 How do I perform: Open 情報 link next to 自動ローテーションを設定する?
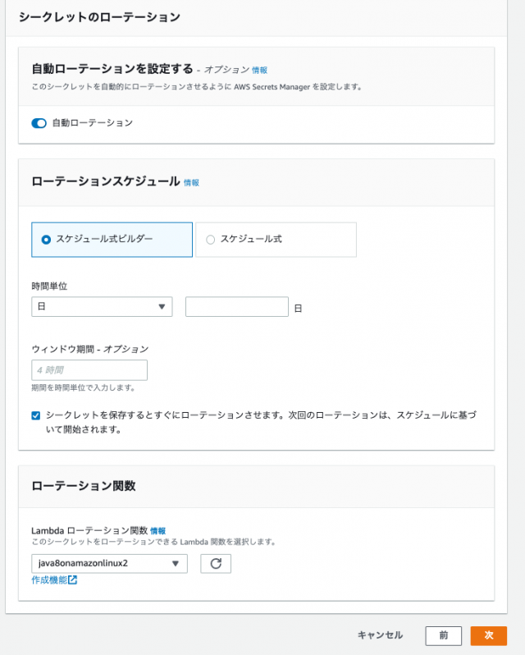pos(259,71)
